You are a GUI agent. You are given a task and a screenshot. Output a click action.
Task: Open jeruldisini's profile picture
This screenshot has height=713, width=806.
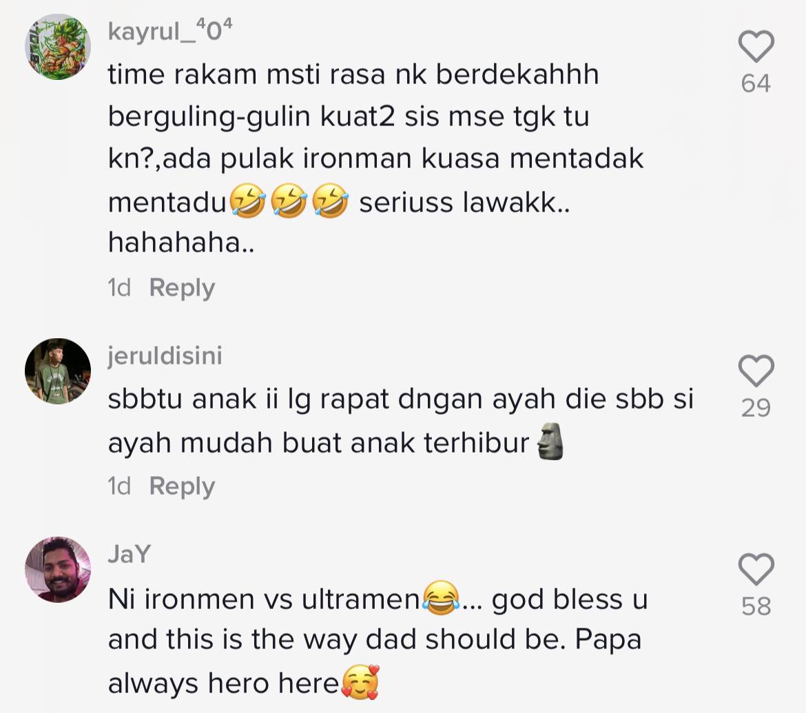pyautogui.click(x=58, y=371)
